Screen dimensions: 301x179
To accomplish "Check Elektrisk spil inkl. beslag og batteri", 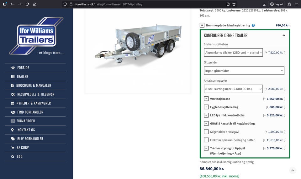I will 206,140.
